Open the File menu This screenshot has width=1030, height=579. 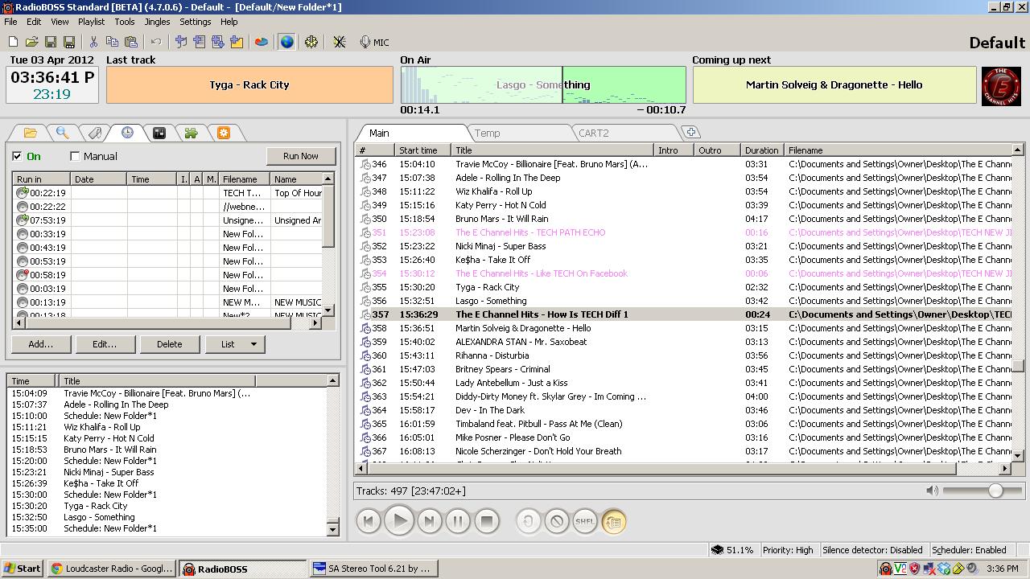pos(10,22)
